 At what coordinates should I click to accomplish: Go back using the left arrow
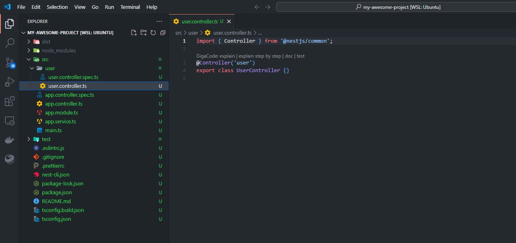tap(257, 7)
